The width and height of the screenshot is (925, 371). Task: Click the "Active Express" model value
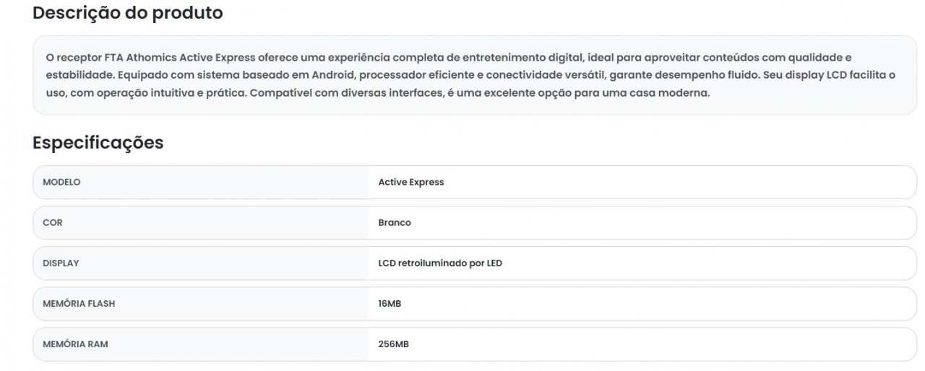[411, 182]
